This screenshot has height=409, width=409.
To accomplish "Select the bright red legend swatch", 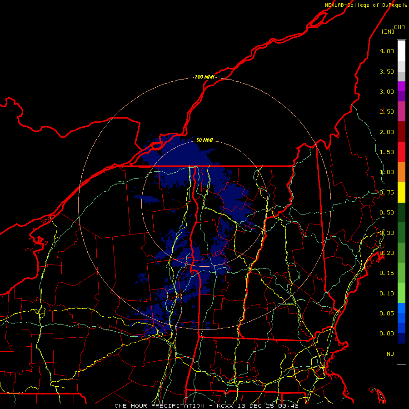I will pyautogui.click(x=401, y=152).
